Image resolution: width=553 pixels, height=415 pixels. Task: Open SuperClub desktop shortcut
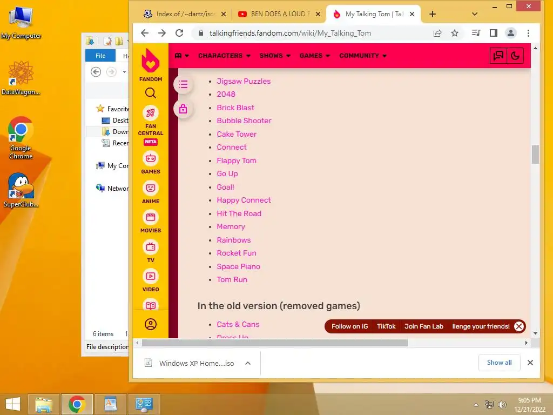coord(21,190)
